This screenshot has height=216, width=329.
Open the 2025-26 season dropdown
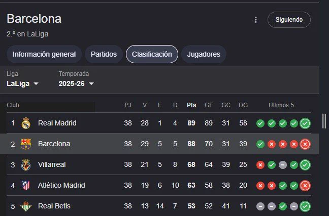(76, 83)
